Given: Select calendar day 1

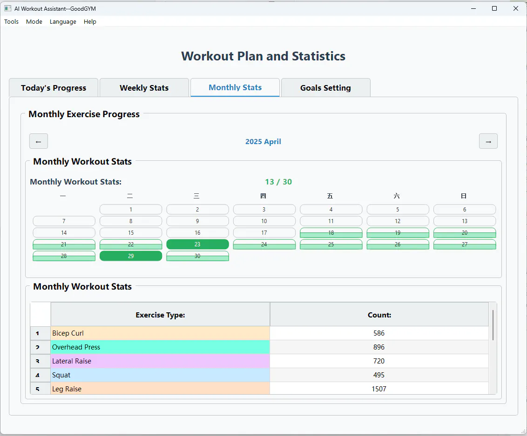Looking at the screenshot, I should (x=131, y=210).
